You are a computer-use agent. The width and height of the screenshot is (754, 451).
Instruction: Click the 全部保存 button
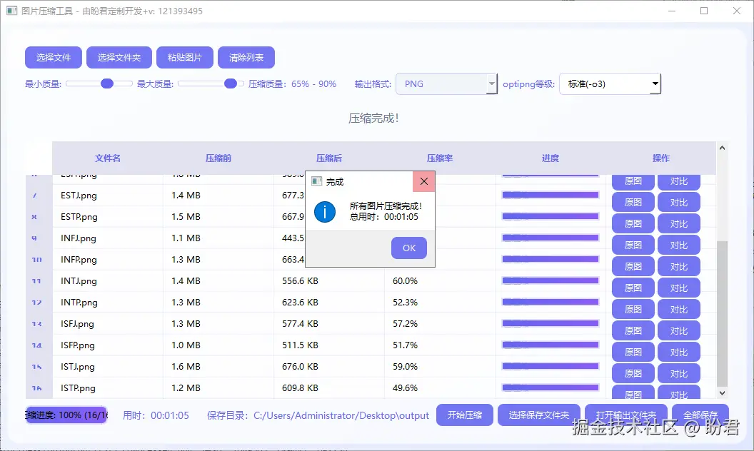700,415
